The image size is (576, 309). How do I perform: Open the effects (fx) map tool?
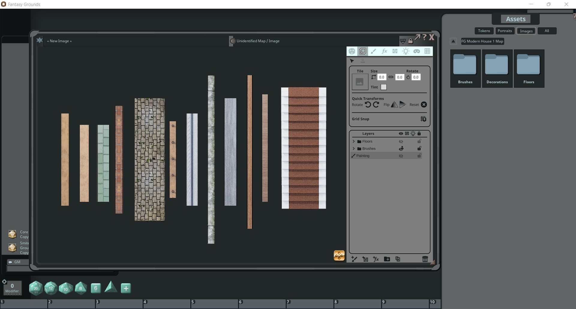(384, 51)
